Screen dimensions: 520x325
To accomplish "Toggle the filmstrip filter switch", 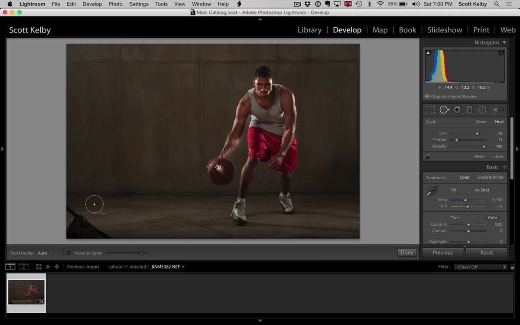I will tap(513, 267).
